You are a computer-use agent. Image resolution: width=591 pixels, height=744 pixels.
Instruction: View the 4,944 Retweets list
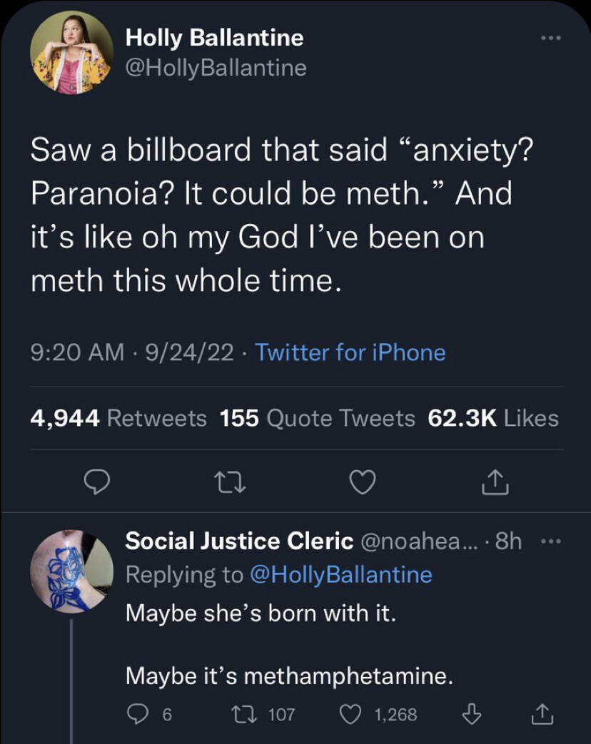tap(118, 418)
